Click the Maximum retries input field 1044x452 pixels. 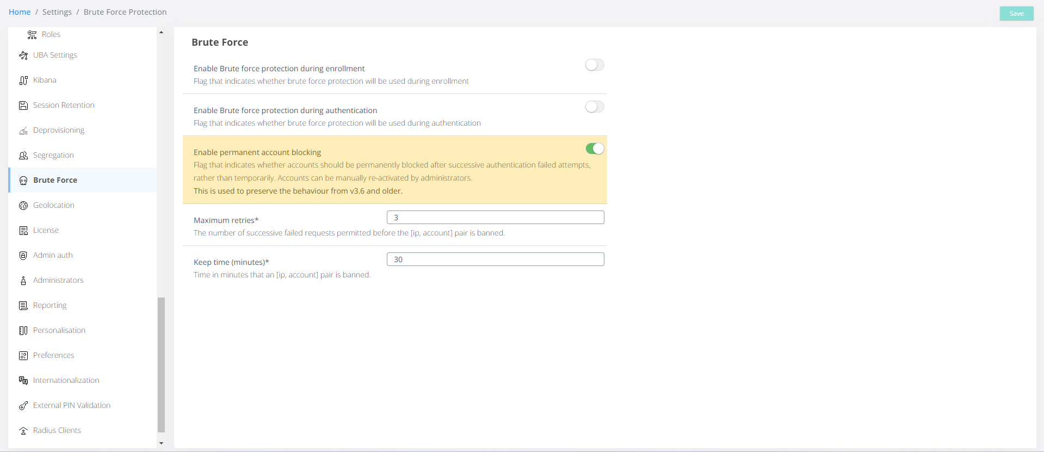495,218
